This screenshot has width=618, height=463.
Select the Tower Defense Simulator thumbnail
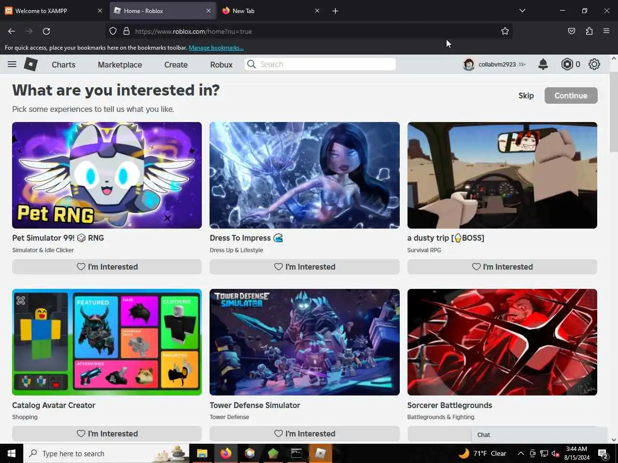(x=305, y=342)
